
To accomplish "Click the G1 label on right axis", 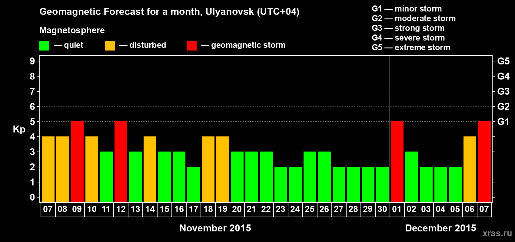I will (x=503, y=122).
